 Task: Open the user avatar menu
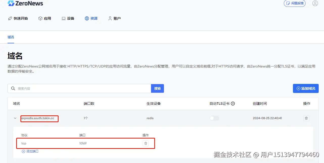click(x=315, y=3)
